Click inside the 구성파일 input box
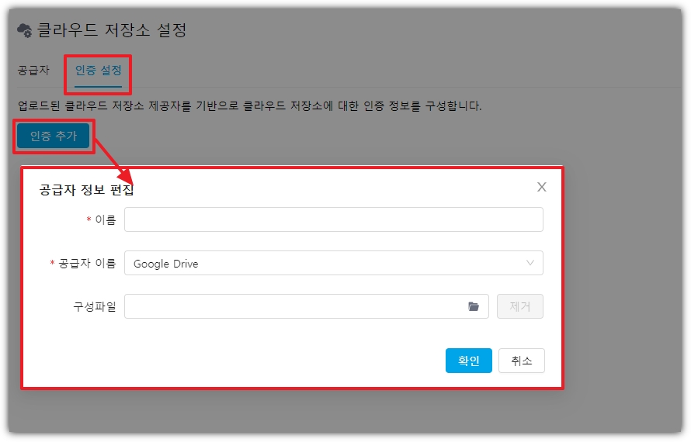This screenshot has height=442, width=691. coord(295,306)
